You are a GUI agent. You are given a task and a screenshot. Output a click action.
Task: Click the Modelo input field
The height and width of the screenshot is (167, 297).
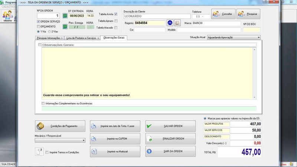tap(209, 30)
